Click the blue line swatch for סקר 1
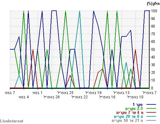Viewport: 160px width, 124px height. click(151, 104)
